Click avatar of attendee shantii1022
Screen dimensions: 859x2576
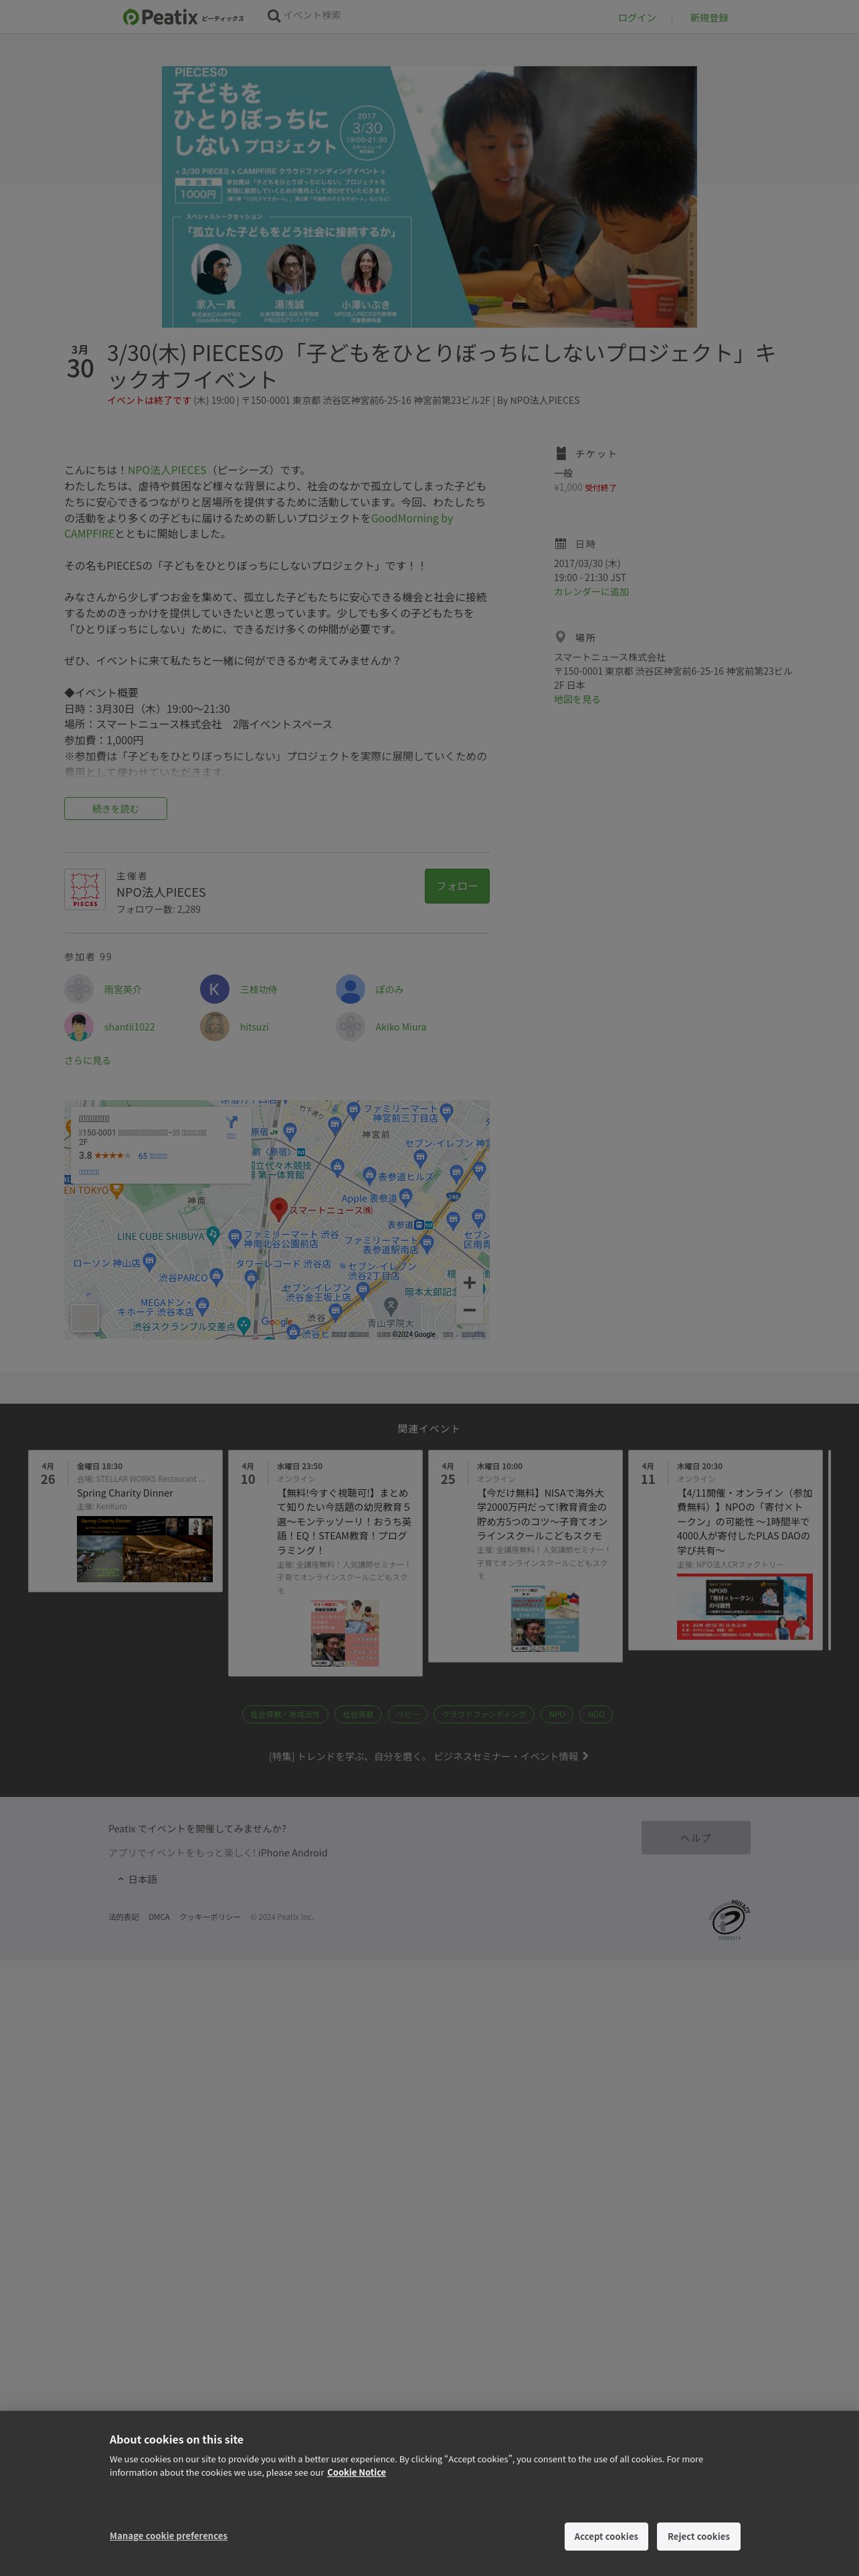point(79,1027)
